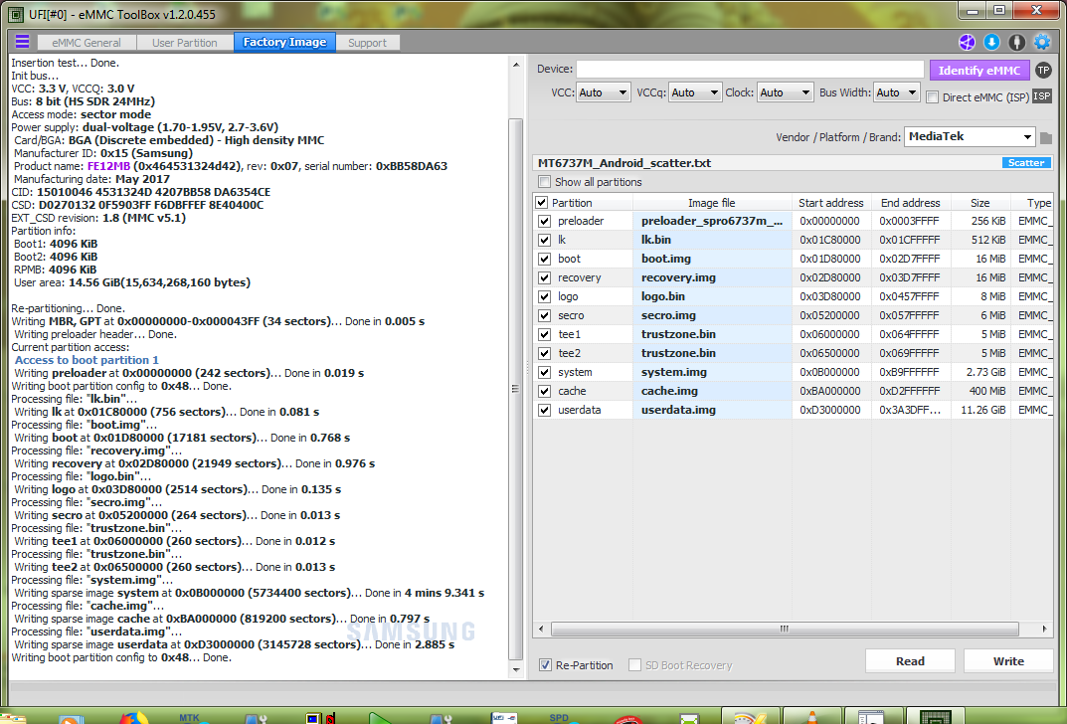Toggle select-all checkbox in Partition header
Image resolution: width=1067 pixels, height=724 pixels.
[542, 203]
